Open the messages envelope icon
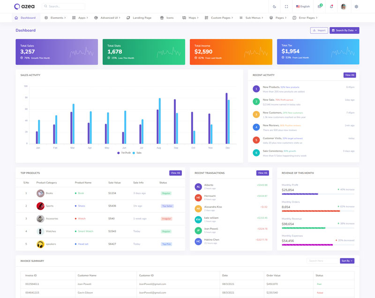375x298 pixels. pos(320,7)
